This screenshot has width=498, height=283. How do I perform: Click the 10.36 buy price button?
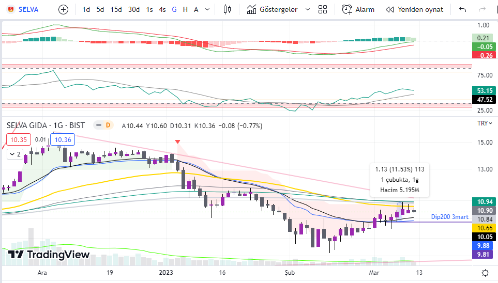point(63,139)
